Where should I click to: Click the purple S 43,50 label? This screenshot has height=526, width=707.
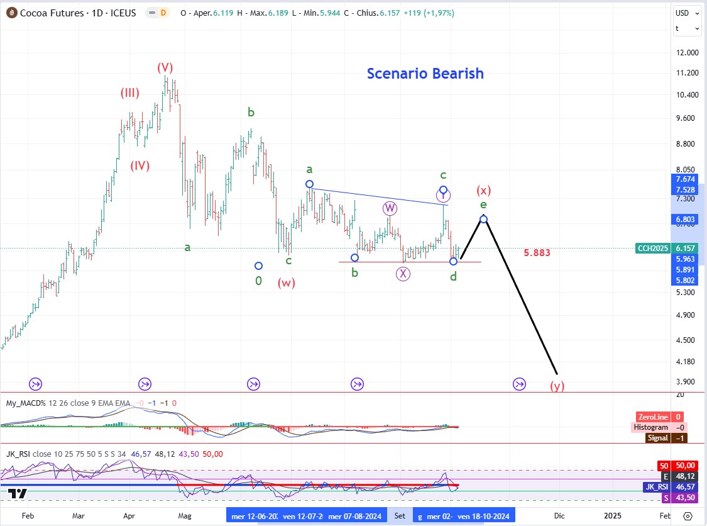pyautogui.click(x=679, y=498)
